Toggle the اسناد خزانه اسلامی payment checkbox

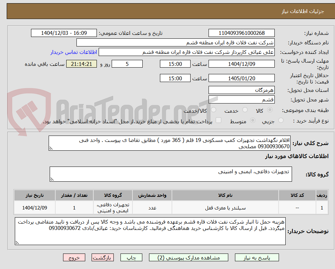pos(218,120)
